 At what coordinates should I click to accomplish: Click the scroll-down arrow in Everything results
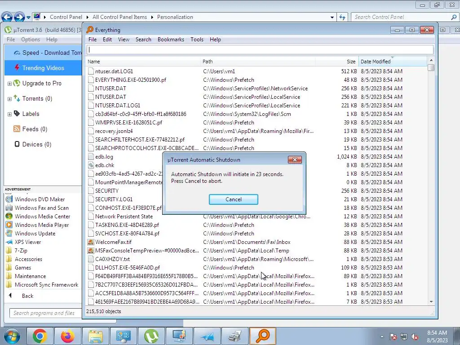click(431, 301)
